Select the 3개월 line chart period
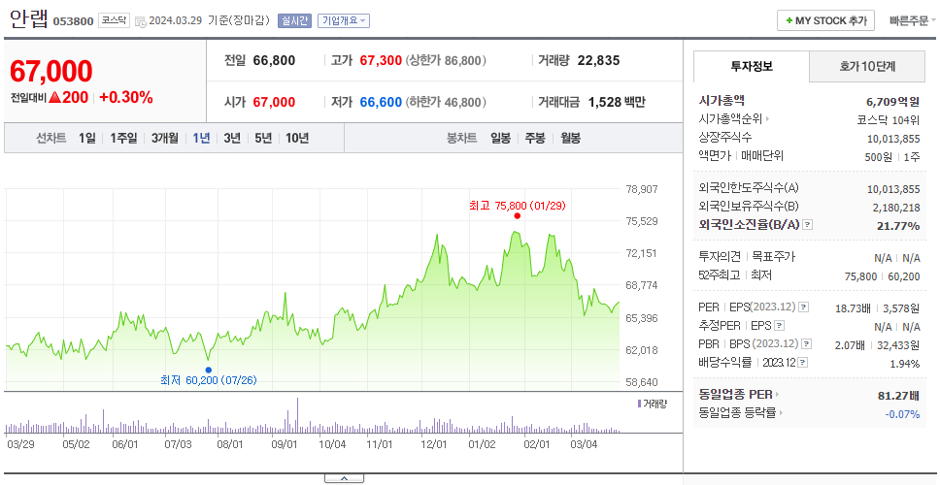Screen dimensions: 940x485 (165, 139)
